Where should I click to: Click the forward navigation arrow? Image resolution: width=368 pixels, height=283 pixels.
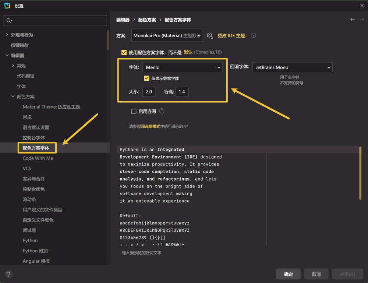362,20
